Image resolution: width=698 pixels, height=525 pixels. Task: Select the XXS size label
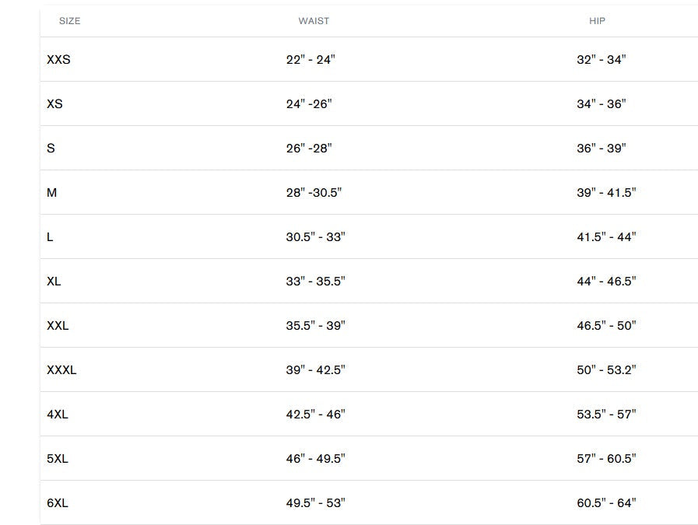(58, 59)
